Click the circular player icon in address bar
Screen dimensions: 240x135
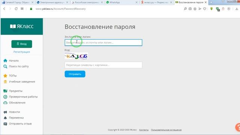coord(195,9)
